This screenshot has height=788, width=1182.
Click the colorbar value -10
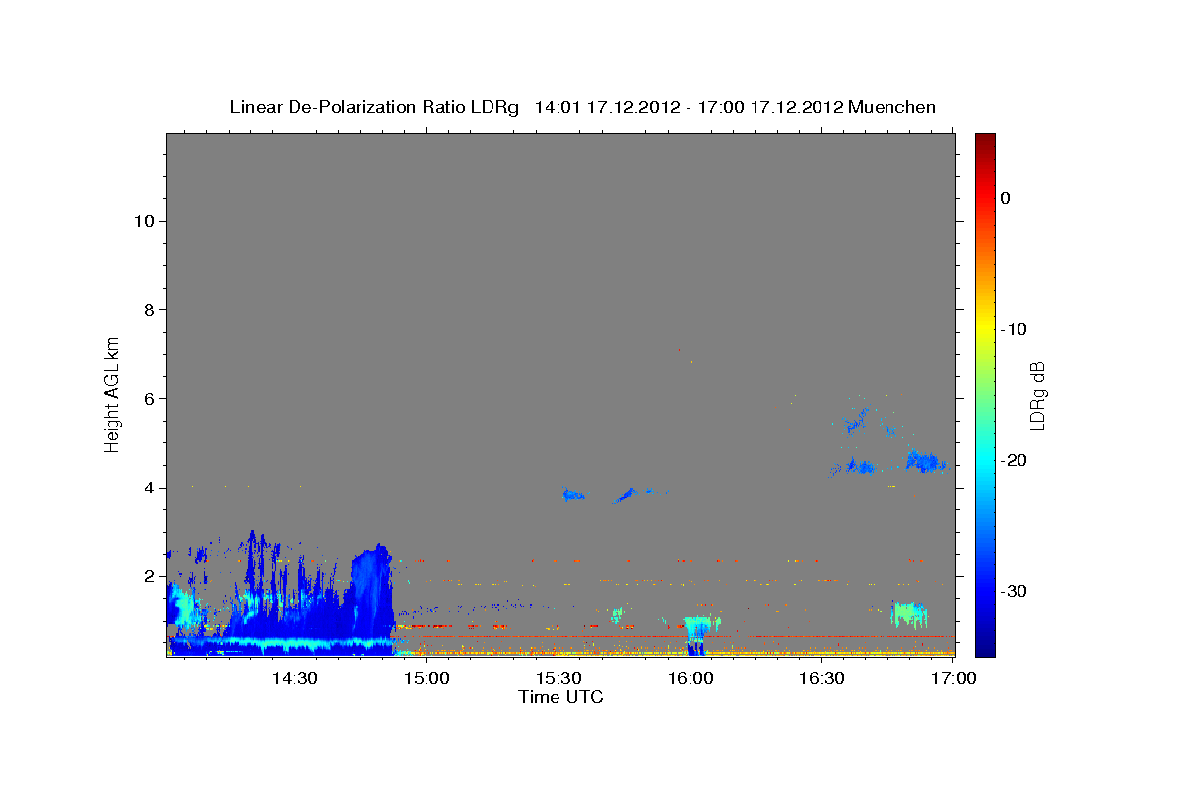pos(1015,329)
